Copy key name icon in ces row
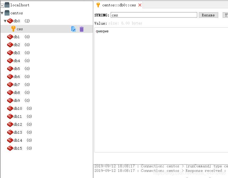 coord(74,29)
